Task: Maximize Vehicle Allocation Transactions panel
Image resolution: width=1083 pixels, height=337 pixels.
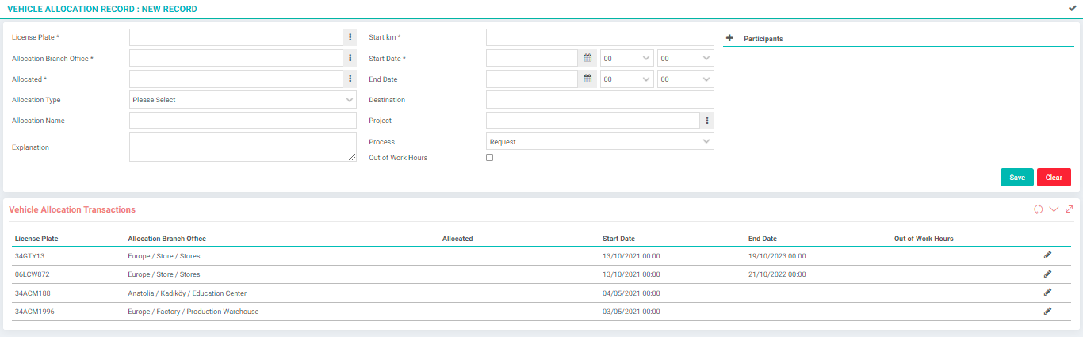Action: 1069,209
